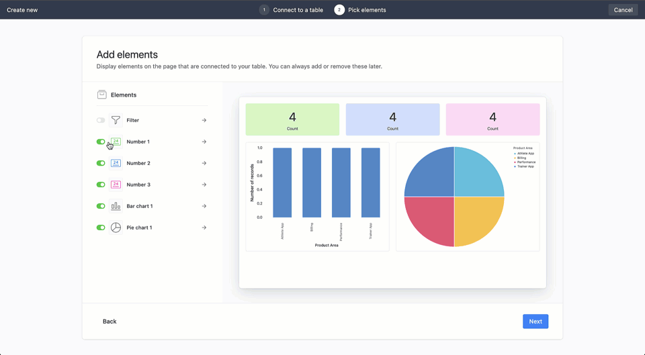645x355 pixels.
Task: Open Number 2 settings arrow
Action: (x=204, y=163)
